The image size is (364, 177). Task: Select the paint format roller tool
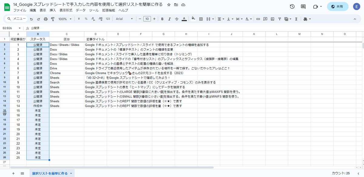click(x=53, y=19)
